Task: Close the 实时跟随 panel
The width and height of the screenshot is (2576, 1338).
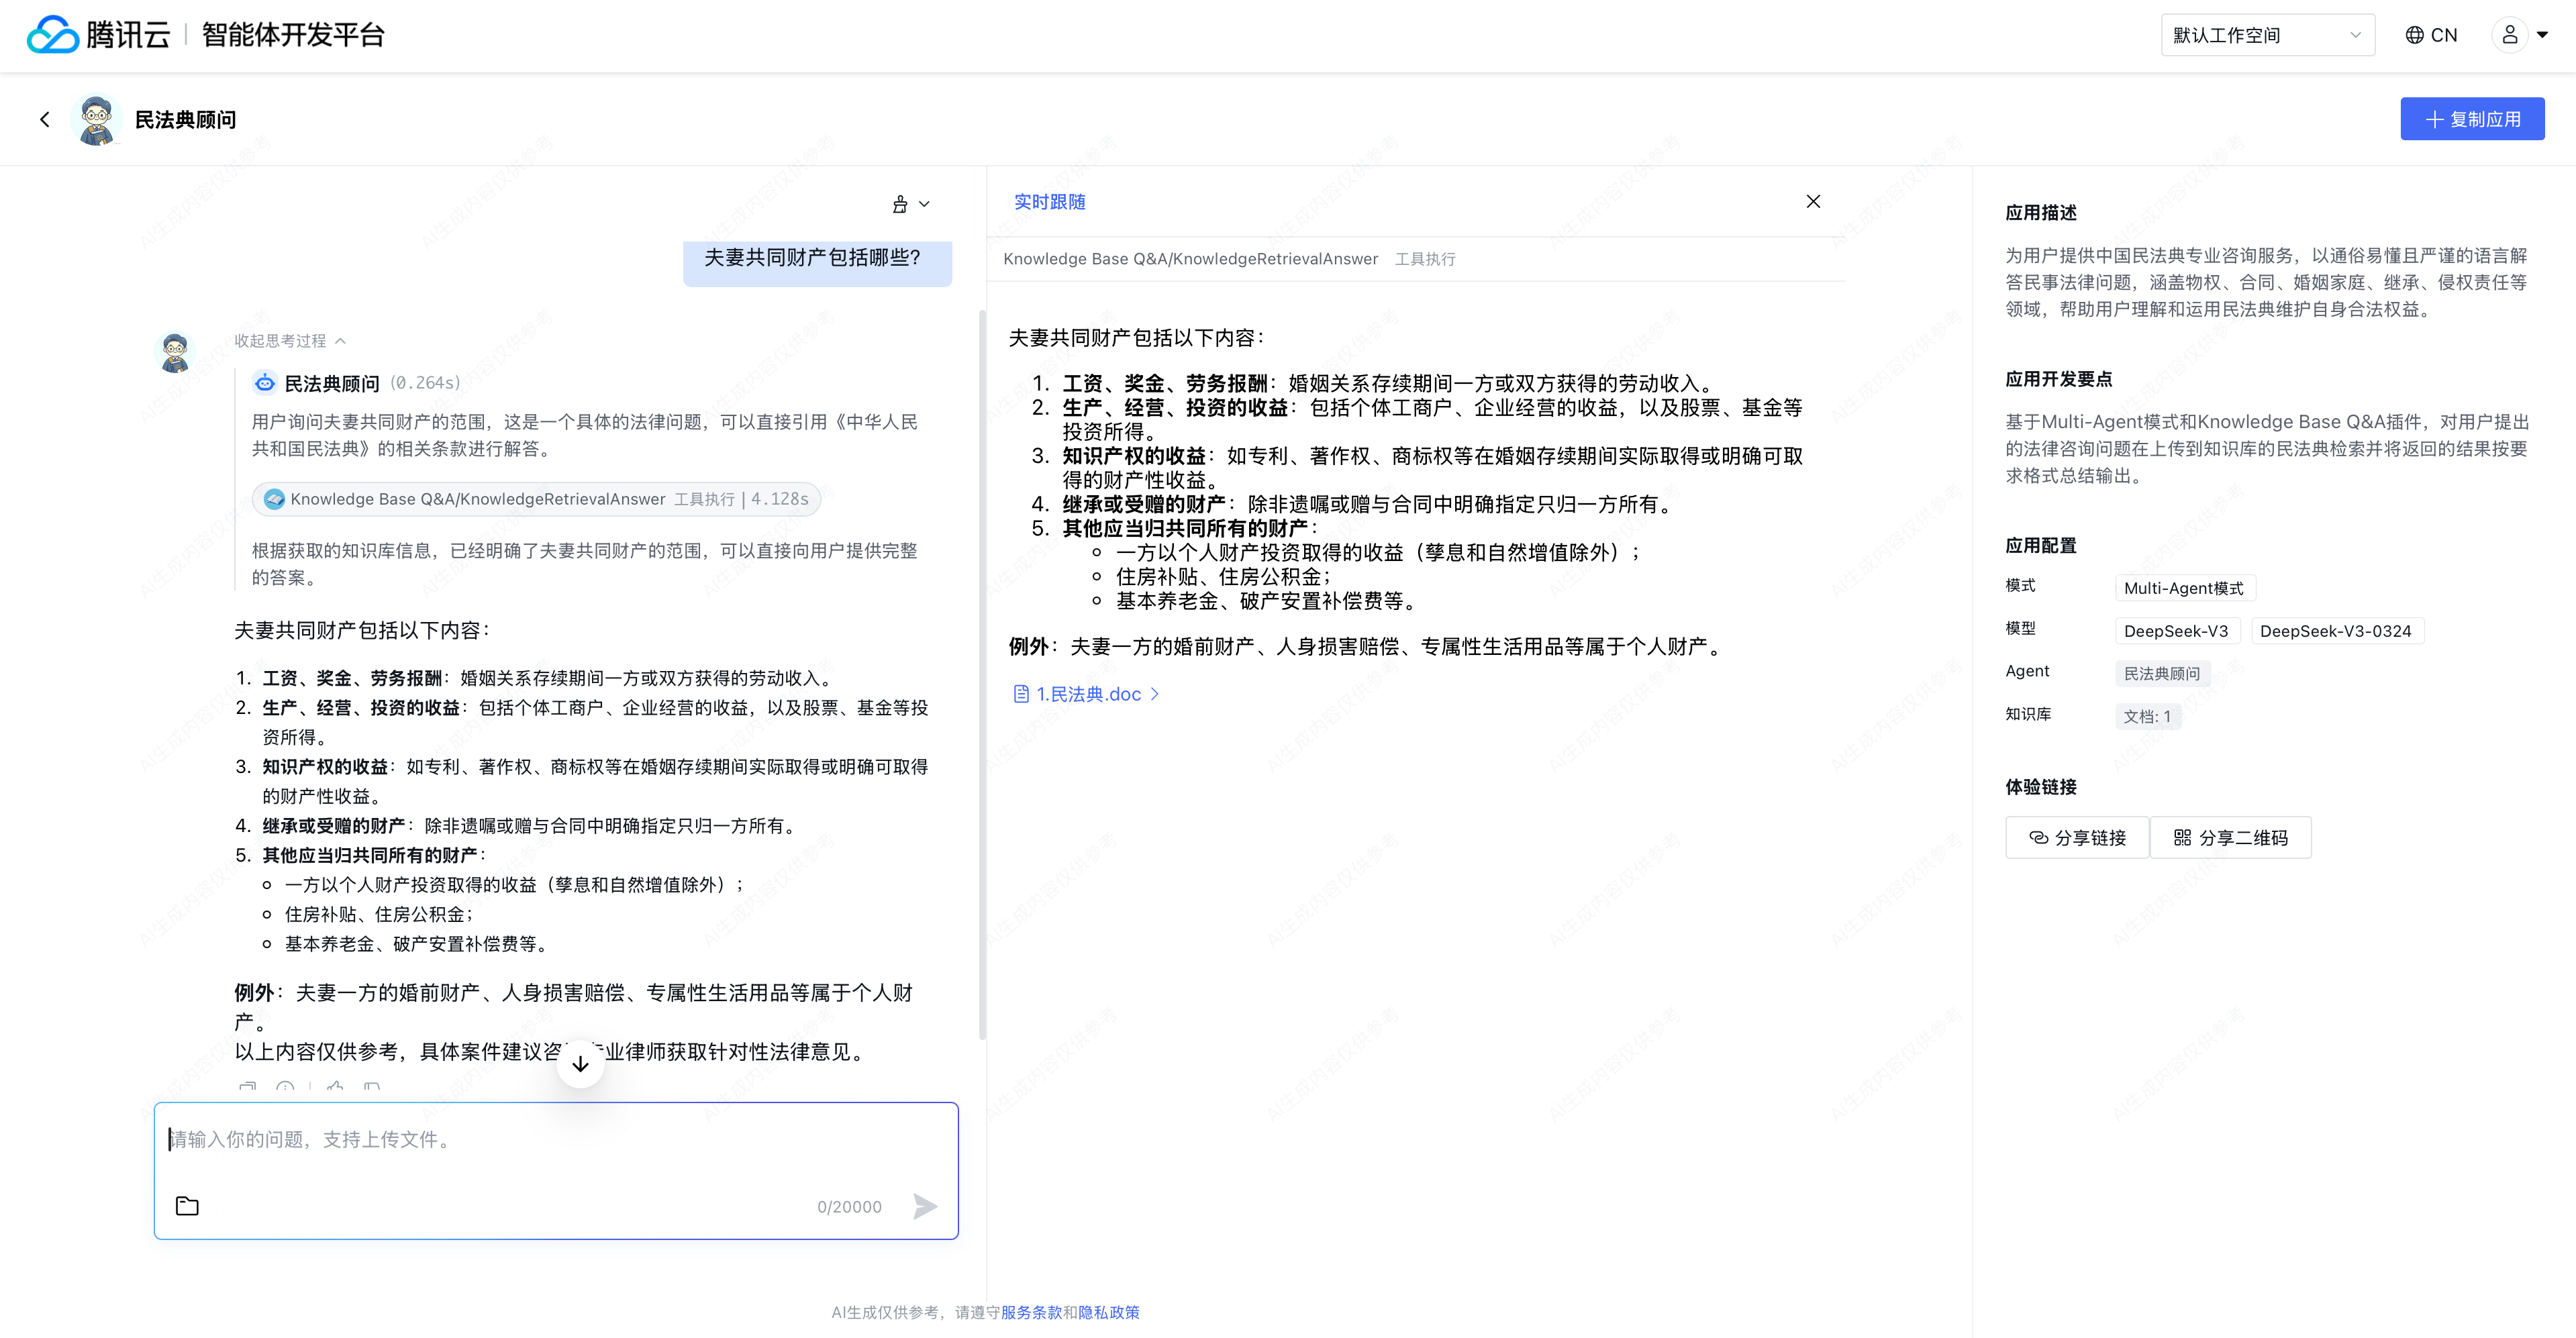Action: (x=1813, y=202)
